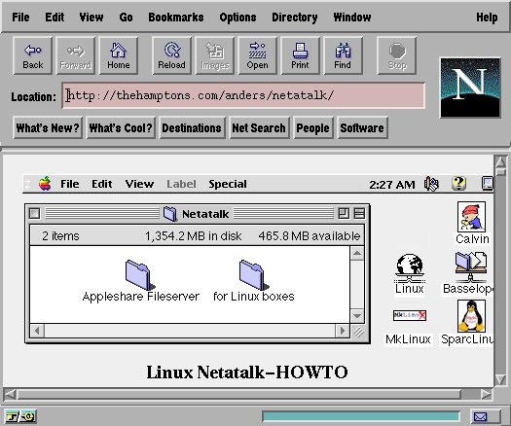Print the page with the printer icon
The width and height of the screenshot is (511, 426).
coord(300,55)
